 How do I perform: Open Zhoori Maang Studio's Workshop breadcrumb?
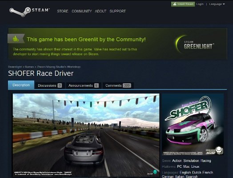click(59, 67)
